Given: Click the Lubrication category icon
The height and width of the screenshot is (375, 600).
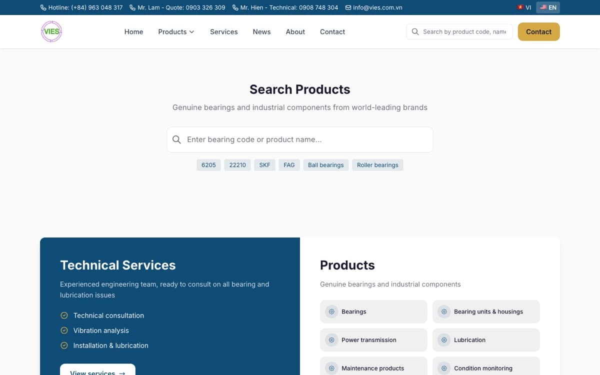Looking at the screenshot, I should pos(444,340).
